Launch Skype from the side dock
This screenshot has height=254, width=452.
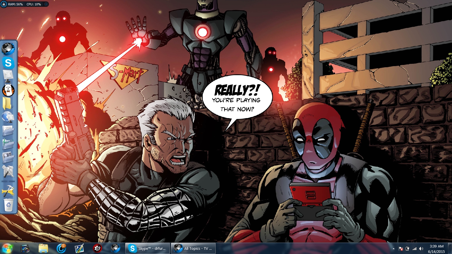pos(8,63)
